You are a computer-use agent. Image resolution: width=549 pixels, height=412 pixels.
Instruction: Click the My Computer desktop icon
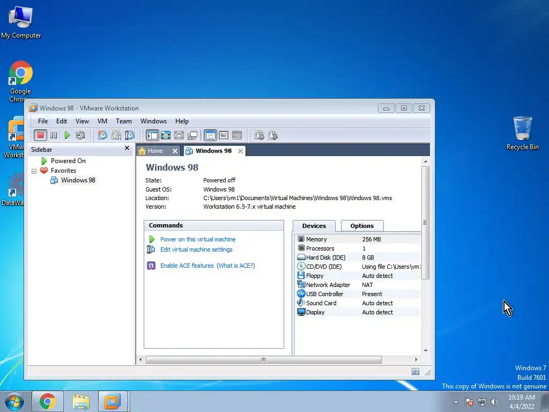tap(21, 22)
